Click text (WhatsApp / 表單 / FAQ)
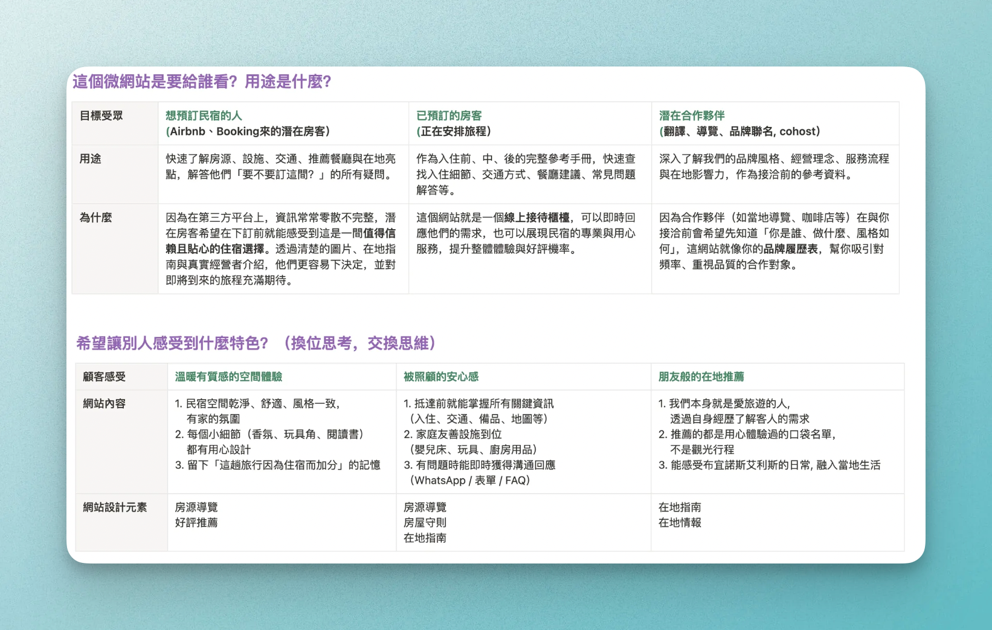 pyautogui.click(x=469, y=480)
